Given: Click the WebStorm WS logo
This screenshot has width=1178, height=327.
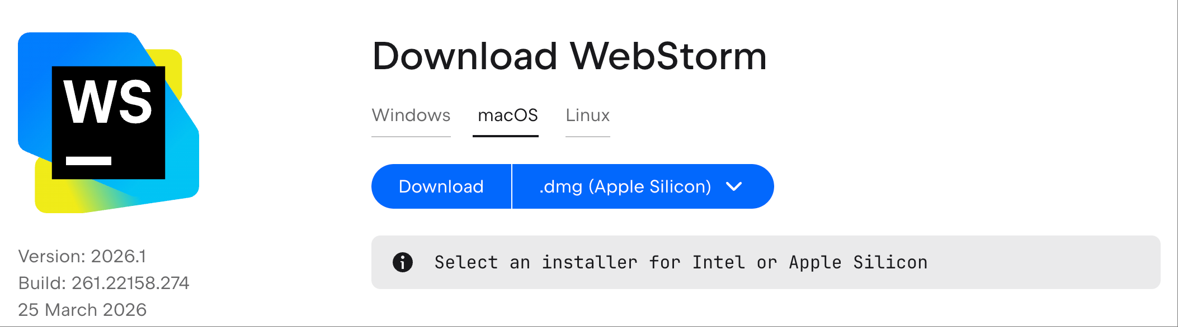Looking at the screenshot, I should pyautogui.click(x=108, y=123).
